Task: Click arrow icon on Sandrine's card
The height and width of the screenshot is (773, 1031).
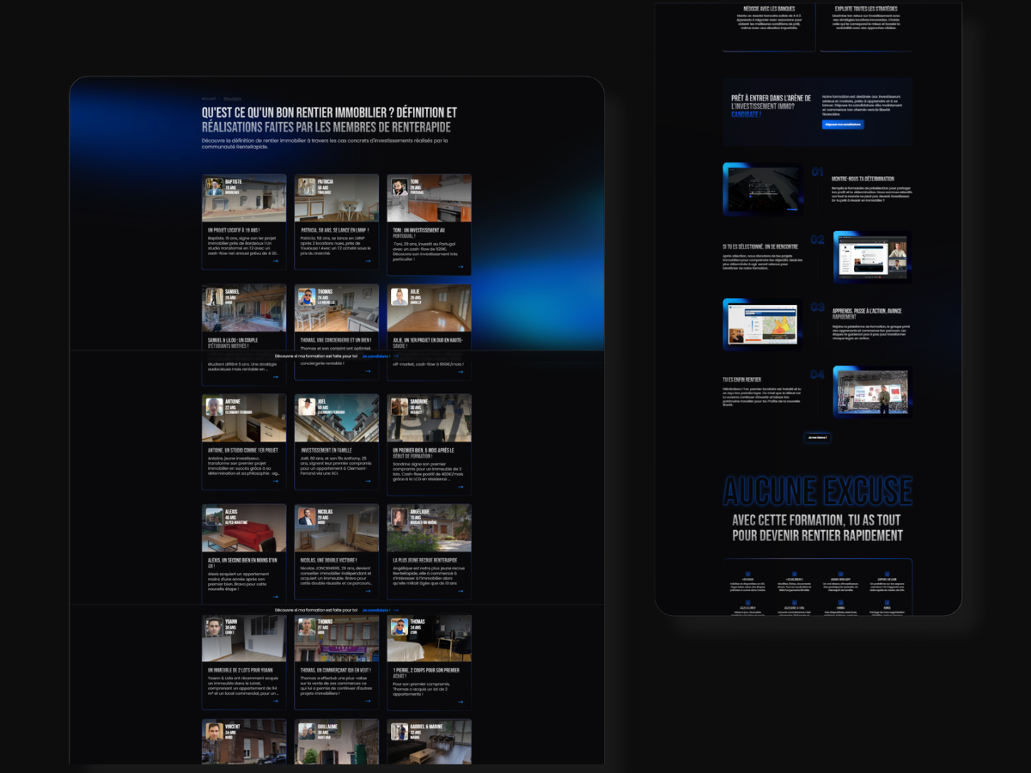Action: coord(461,487)
